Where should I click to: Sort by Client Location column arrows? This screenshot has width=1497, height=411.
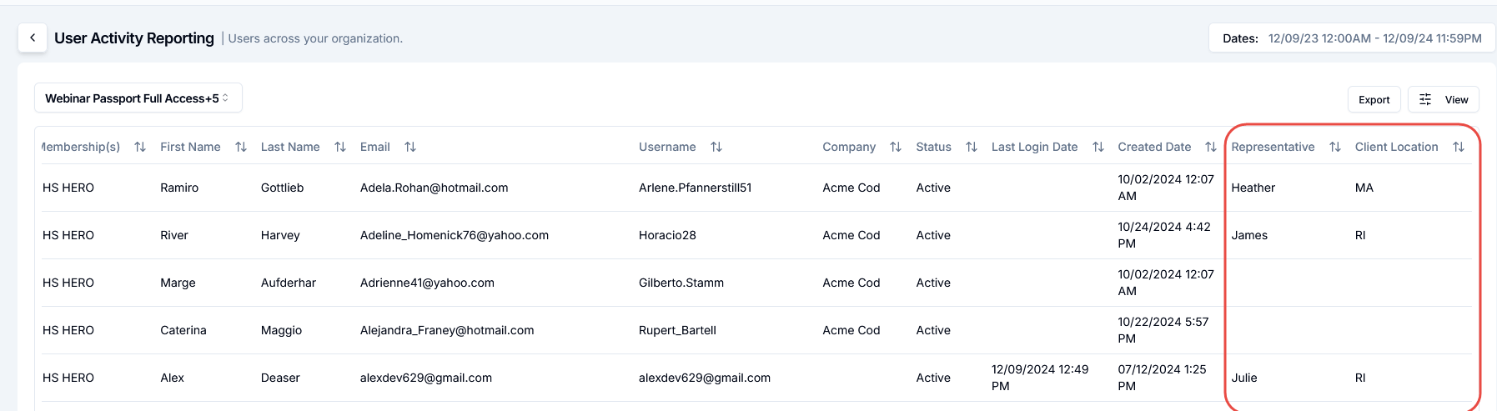(x=1459, y=147)
